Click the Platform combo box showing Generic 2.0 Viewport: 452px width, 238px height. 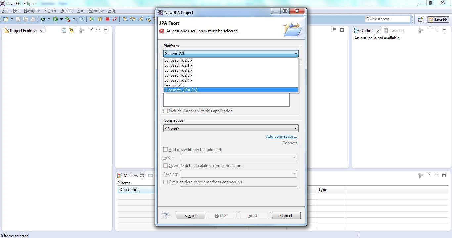pyautogui.click(x=231, y=54)
